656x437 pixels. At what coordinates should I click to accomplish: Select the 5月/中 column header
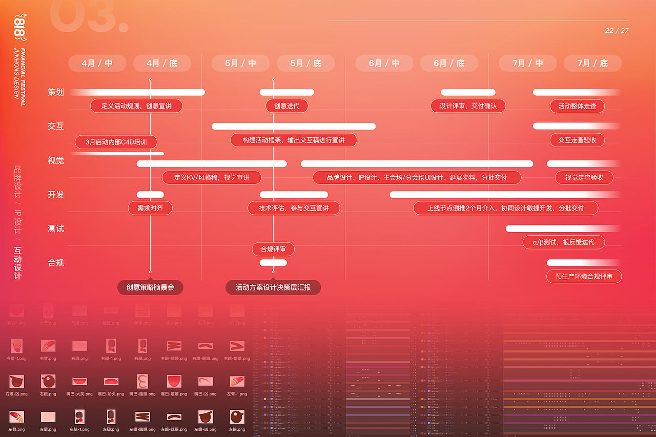pos(241,64)
